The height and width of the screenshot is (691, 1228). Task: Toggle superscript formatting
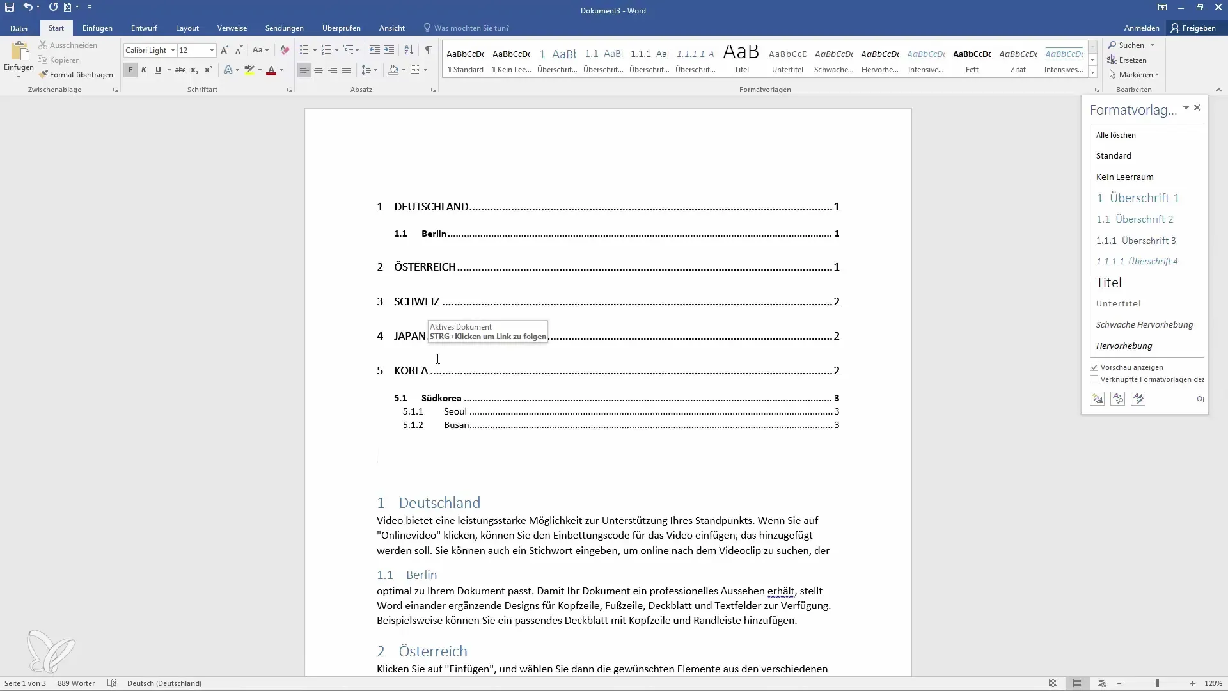coord(209,70)
